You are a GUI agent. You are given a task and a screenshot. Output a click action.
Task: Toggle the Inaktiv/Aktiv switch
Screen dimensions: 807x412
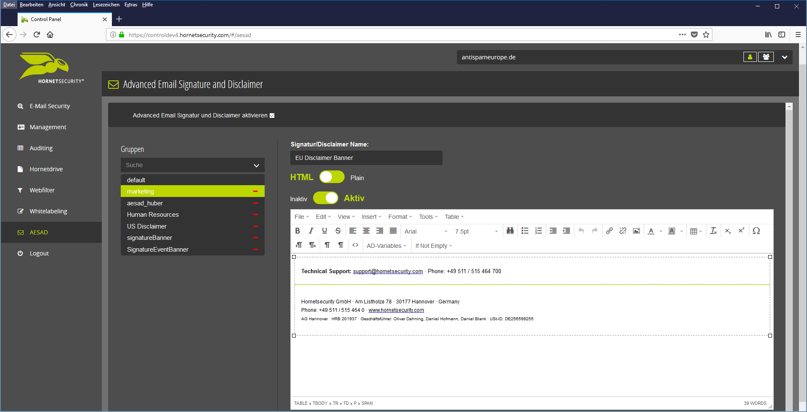pos(326,198)
